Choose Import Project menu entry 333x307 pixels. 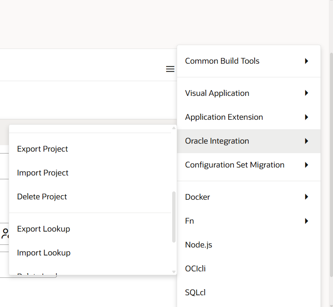(x=43, y=173)
